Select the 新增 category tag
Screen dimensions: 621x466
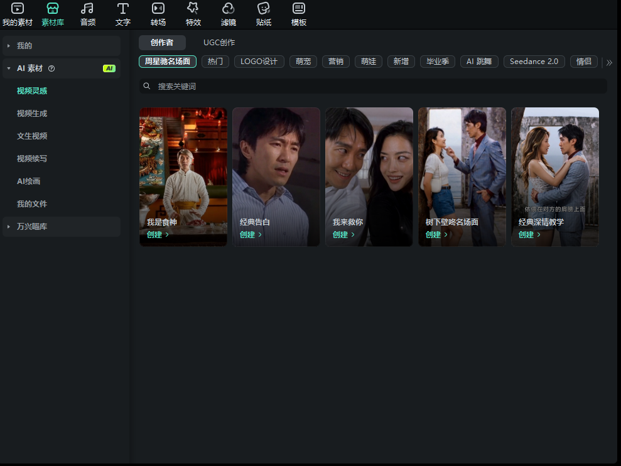click(401, 62)
